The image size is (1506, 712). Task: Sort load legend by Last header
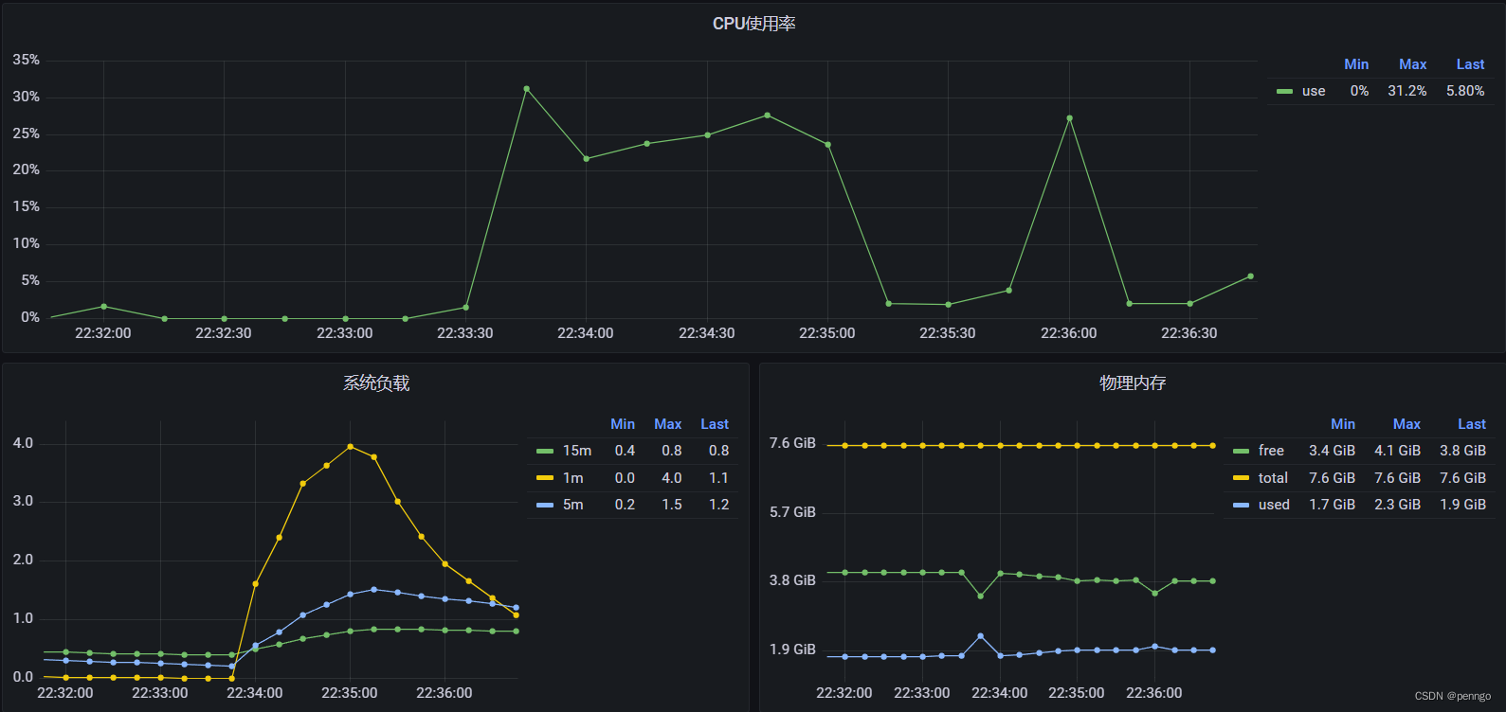(x=715, y=424)
